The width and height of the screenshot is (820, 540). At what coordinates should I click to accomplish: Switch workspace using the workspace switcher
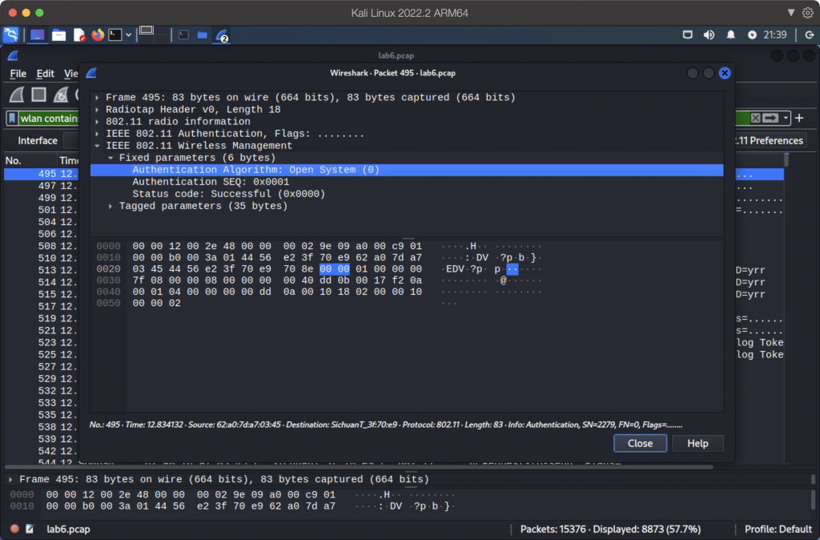(x=155, y=34)
